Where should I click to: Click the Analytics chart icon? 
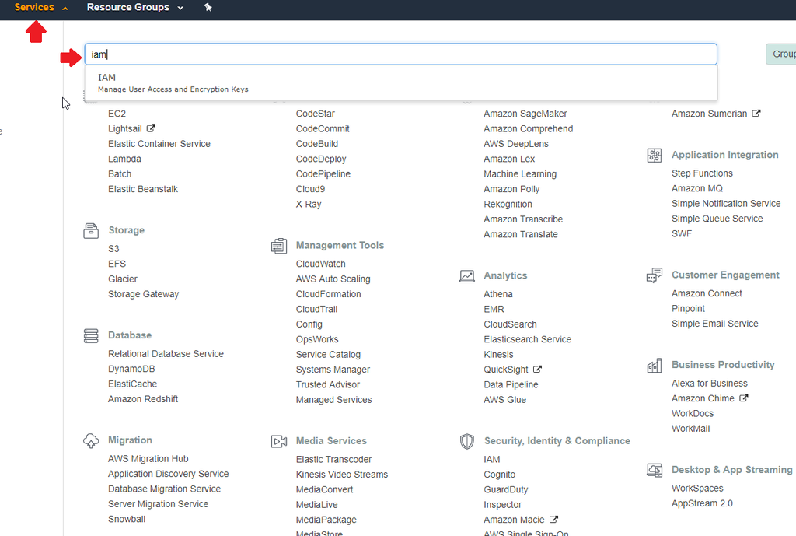coord(466,275)
